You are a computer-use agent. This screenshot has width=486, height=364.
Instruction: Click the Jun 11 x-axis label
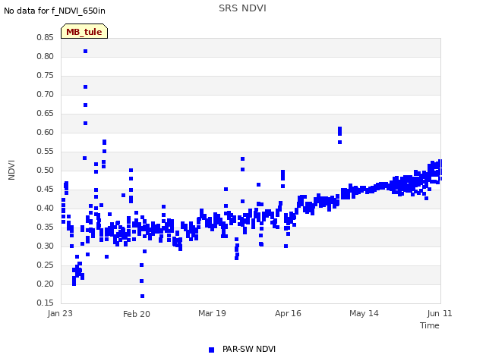pyautogui.click(x=440, y=313)
